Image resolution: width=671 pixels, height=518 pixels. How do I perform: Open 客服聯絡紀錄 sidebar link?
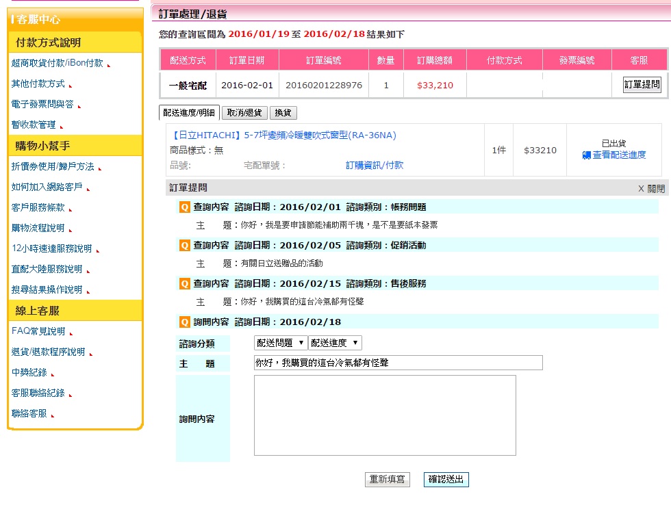pos(38,393)
